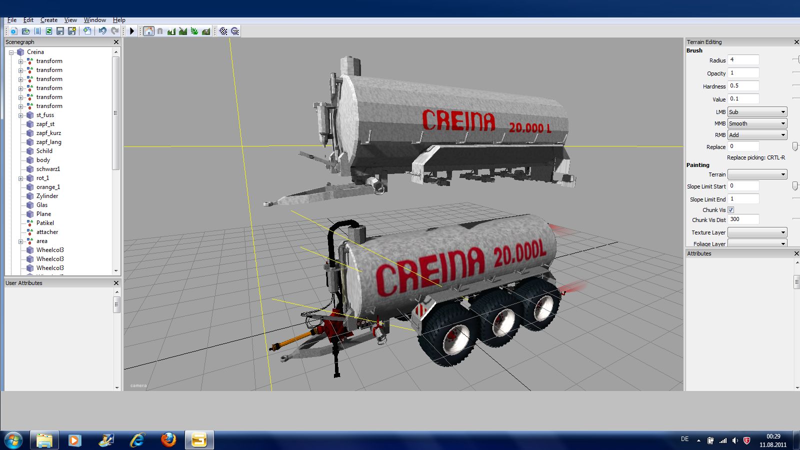Image resolution: width=800 pixels, height=450 pixels.
Task: Close the User Attributes panel
Action: pyautogui.click(x=116, y=283)
